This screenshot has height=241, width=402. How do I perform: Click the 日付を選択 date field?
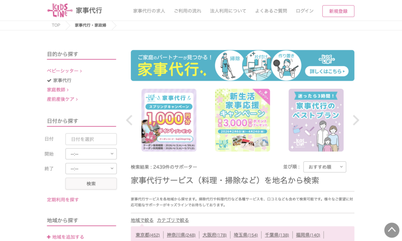[91, 139]
